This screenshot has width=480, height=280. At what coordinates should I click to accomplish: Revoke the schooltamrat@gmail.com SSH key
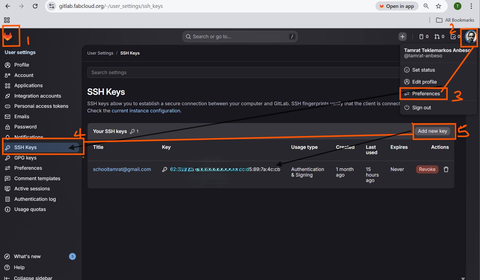427,169
